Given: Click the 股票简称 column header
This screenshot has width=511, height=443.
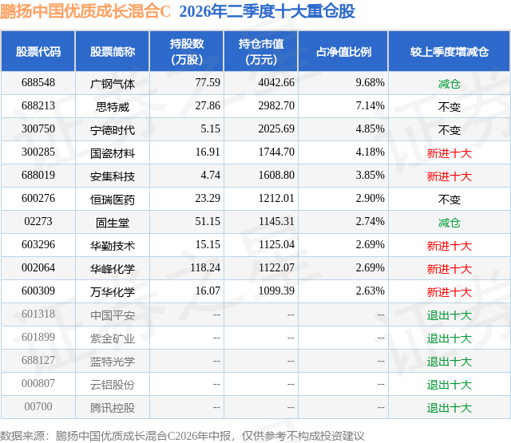Looking at the screenshot, I should [x=113, y=51].
